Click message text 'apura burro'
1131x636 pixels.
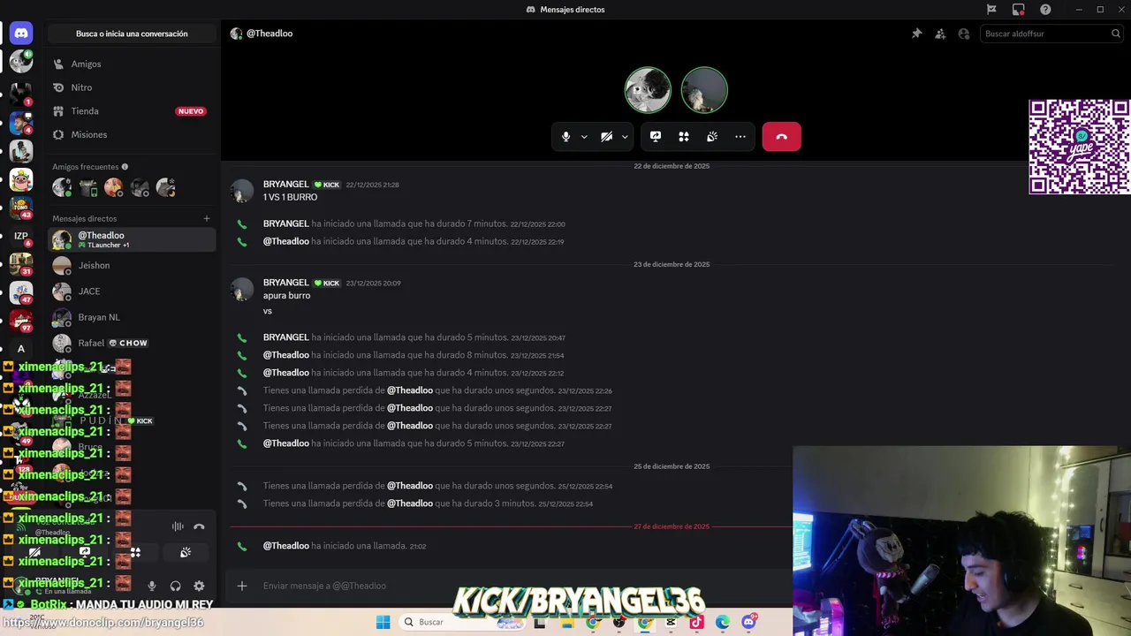pos(286,295)
